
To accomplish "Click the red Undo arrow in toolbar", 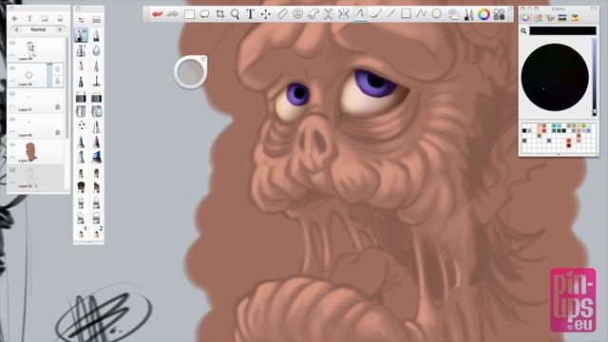I will coord(157,14).
